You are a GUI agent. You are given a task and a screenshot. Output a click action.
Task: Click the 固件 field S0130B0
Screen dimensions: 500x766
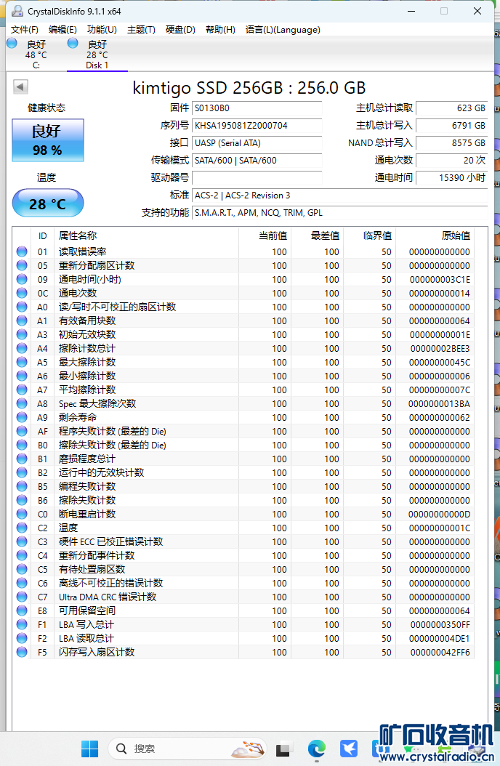pyautogui.click(x=257, y=108)
